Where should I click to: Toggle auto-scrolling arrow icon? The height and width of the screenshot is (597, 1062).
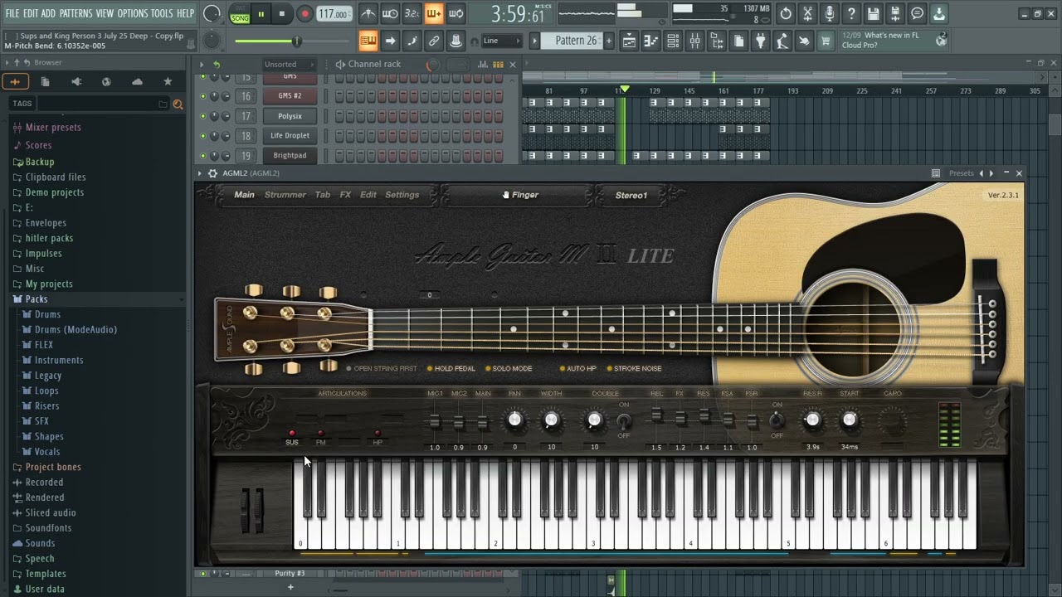point(390,41)
